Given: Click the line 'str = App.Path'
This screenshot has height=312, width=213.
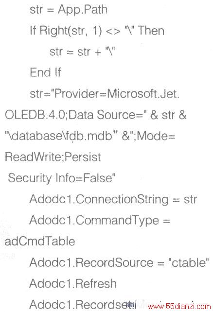Looking at the screenshot, I should [69, 10].
